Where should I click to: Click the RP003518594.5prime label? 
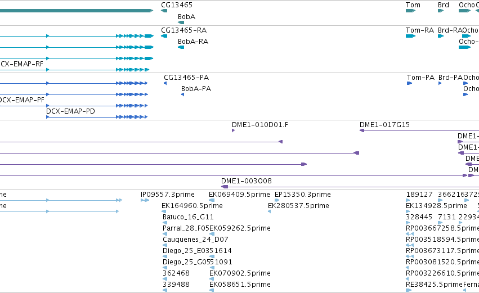click(x=442, y=240)
